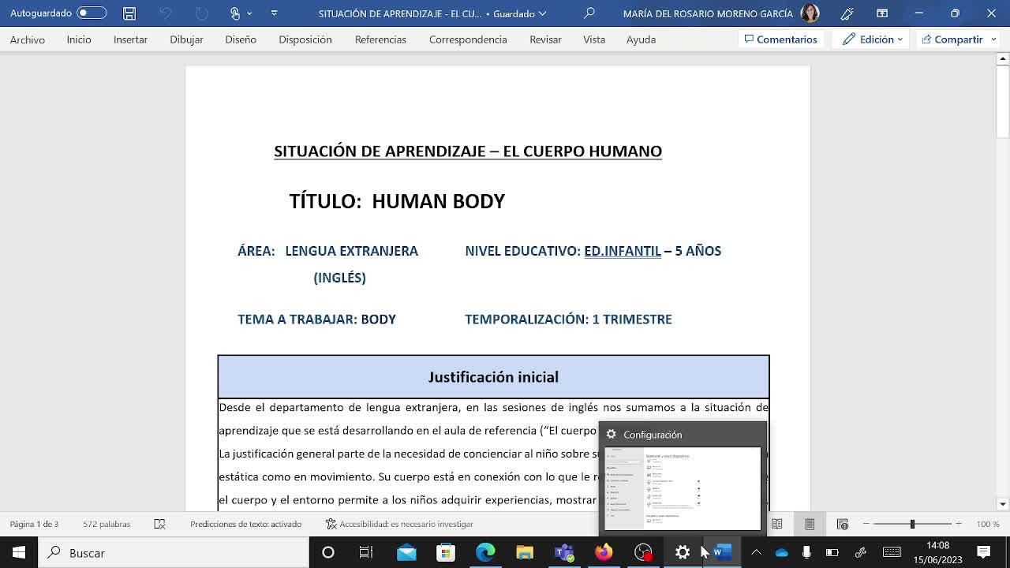Open Microsoft Edge from the taskbar
The width and height of the screenshot is (1010, 568).
tap(485, 553)
